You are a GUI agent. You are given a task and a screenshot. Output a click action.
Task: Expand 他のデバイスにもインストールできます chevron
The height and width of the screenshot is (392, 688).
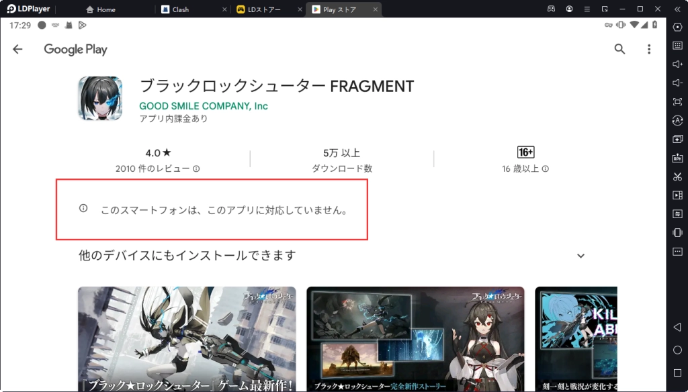click(580, 256)
